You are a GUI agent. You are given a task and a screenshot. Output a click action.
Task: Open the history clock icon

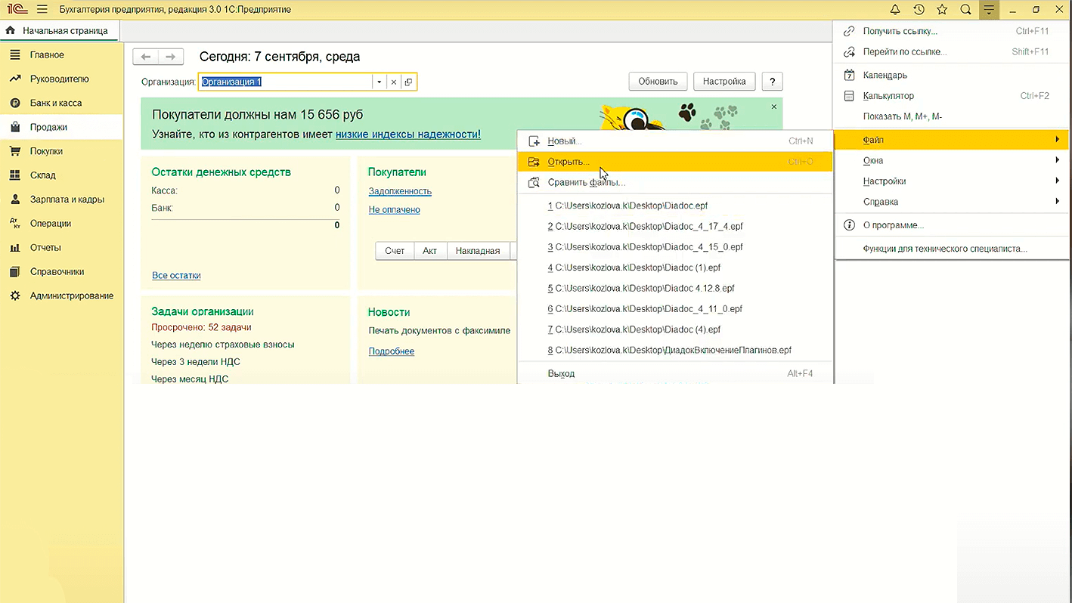pyautogui.click(x=919, y=10)
